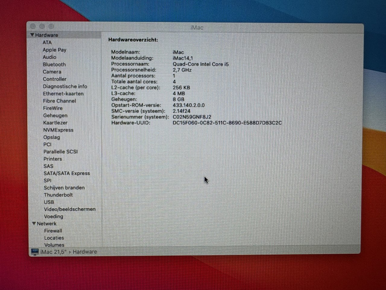Select Ethernet-kaarten in the sidebar
The image size is (386, 290).
(63, 94)
